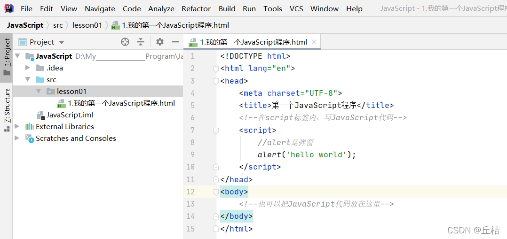507x239 pixels.
Task: Click the Collapse All icon in Project panel
Action: click(140, 42)
